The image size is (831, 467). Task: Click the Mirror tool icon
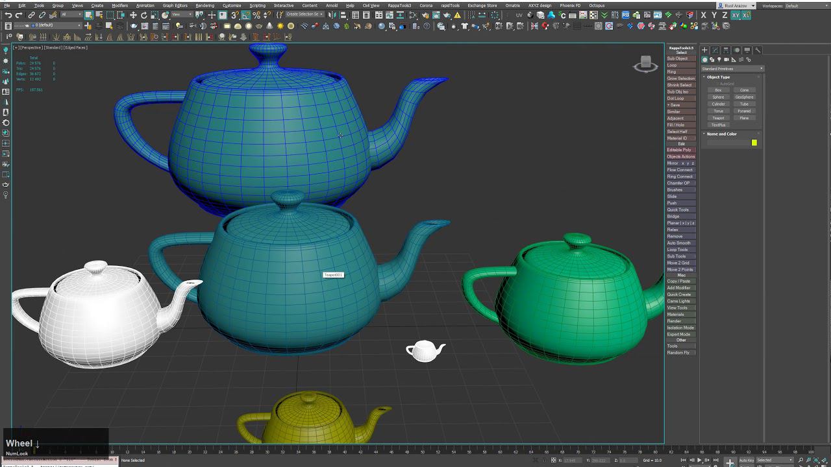click(x=332, y=15)
